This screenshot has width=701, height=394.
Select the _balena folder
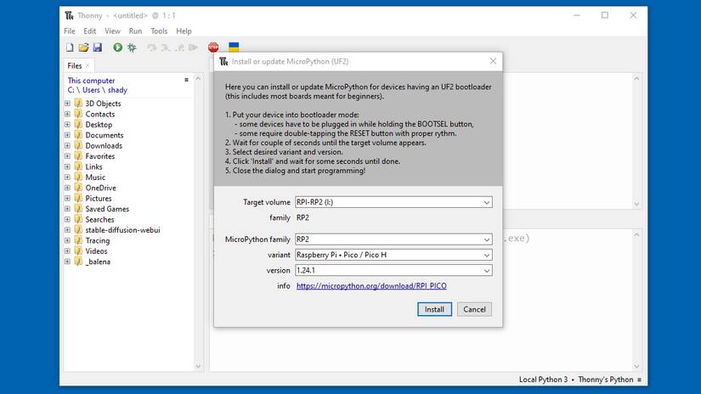(x=98, y=262)
